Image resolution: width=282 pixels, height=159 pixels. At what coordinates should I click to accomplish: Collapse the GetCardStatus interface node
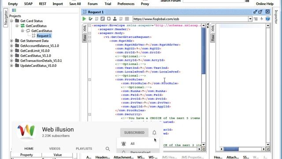pos(17,26)
